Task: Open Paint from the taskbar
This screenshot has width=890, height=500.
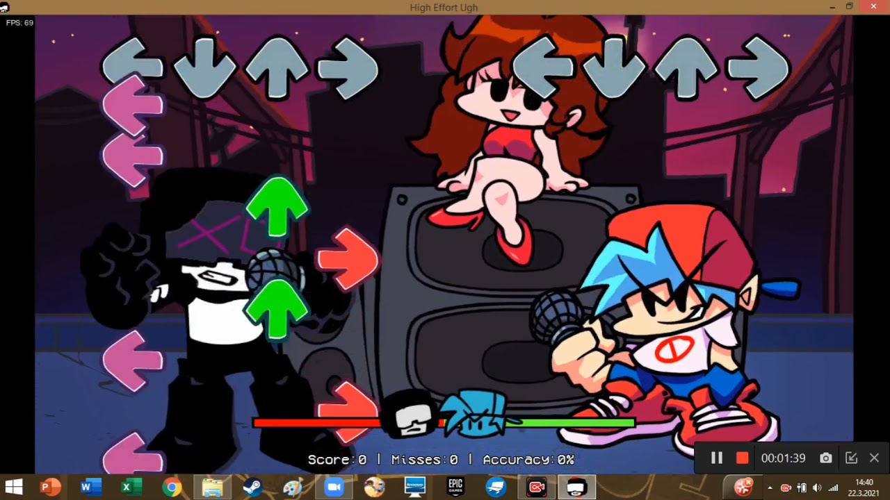Action: [293, 487]
